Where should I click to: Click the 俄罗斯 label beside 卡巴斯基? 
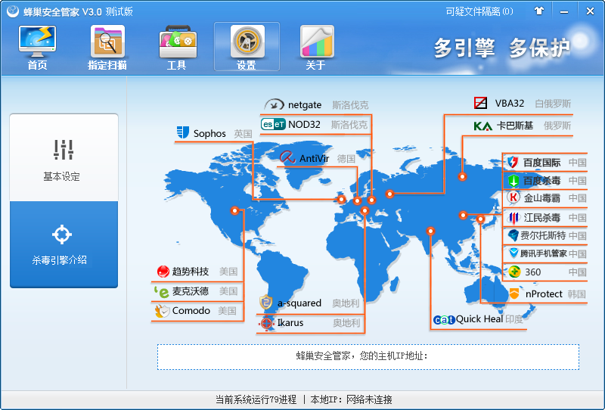pos(557,126)
